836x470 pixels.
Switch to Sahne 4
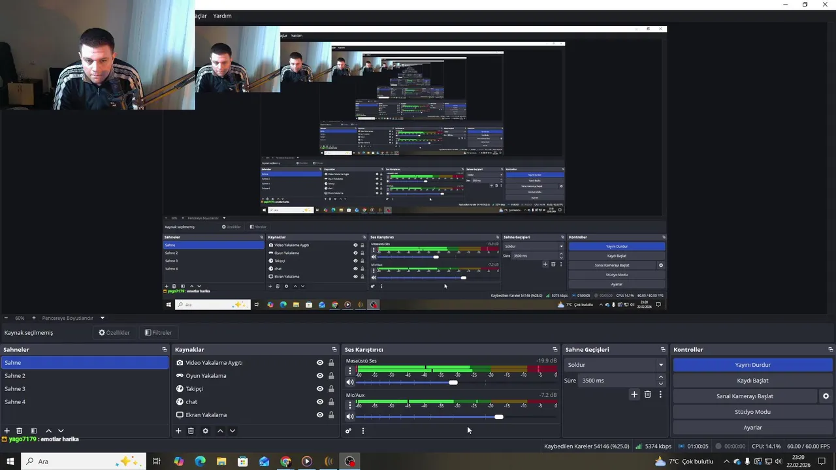(84, 402)
